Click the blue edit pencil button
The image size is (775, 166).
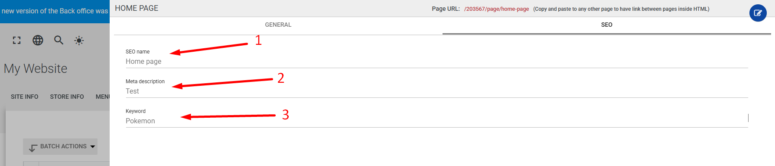coord(758,13)
